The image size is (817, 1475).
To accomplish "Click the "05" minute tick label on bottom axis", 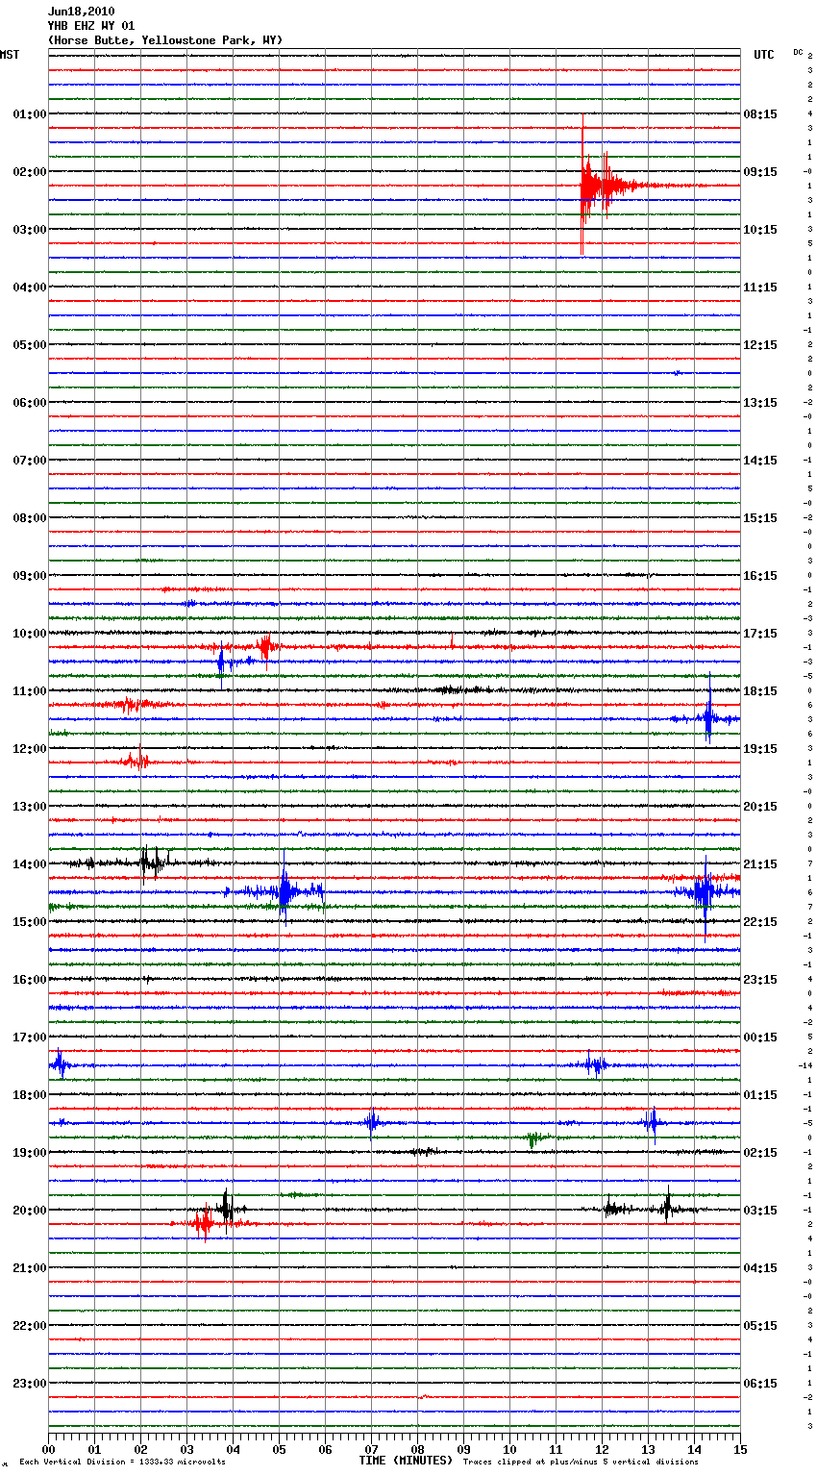I will coord(279,1449).
